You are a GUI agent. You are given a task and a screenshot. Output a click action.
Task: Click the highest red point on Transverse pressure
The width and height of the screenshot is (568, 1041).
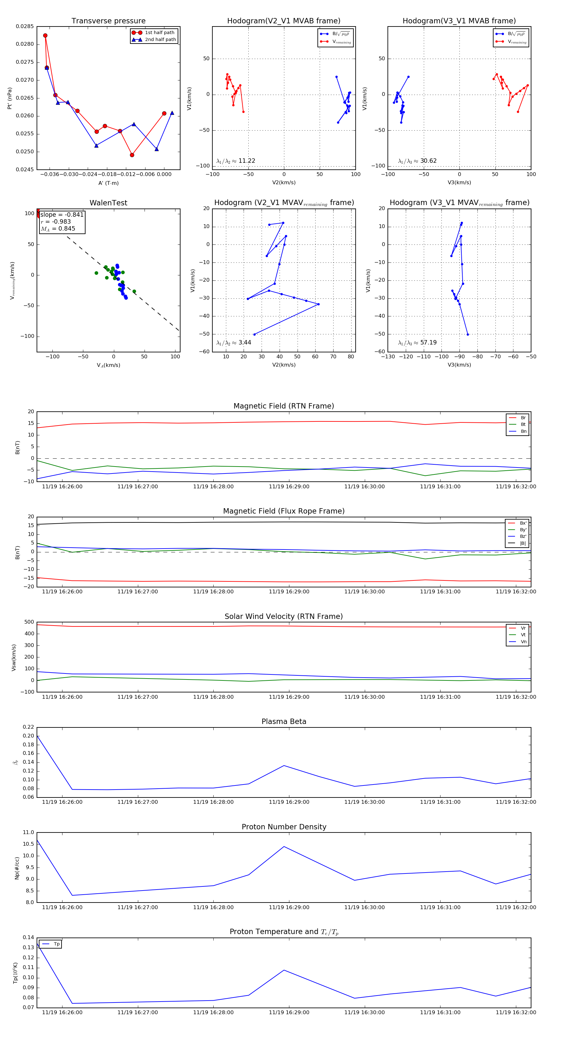pyautogui.click(x=45, y=36)
